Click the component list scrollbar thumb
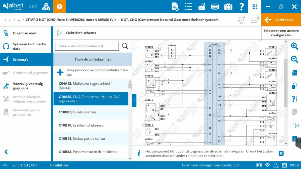The height and width of the screenshot is (169, 301). (130, 86)
